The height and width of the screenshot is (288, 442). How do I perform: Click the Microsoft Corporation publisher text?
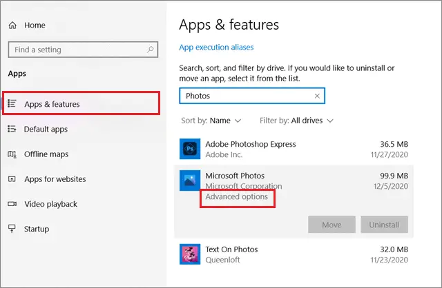(244, 186)
